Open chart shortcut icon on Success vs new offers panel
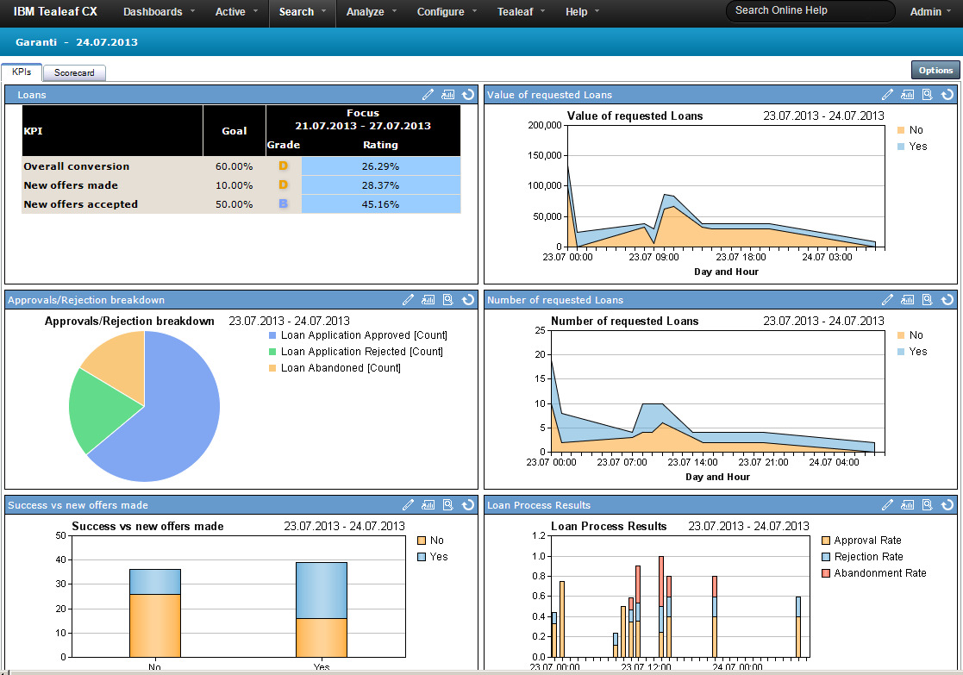Viewport: 963px width, 675px height. [428, 505]
